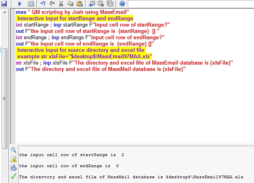Copy selected text with Copy icon
Viewport: 254px width, 183px height.
tap(70, 4)
